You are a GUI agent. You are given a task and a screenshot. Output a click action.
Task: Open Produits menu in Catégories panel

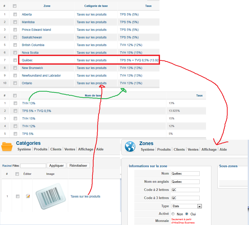pos(41,149)
